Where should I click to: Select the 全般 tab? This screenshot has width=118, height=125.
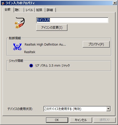tap(8, 10)
